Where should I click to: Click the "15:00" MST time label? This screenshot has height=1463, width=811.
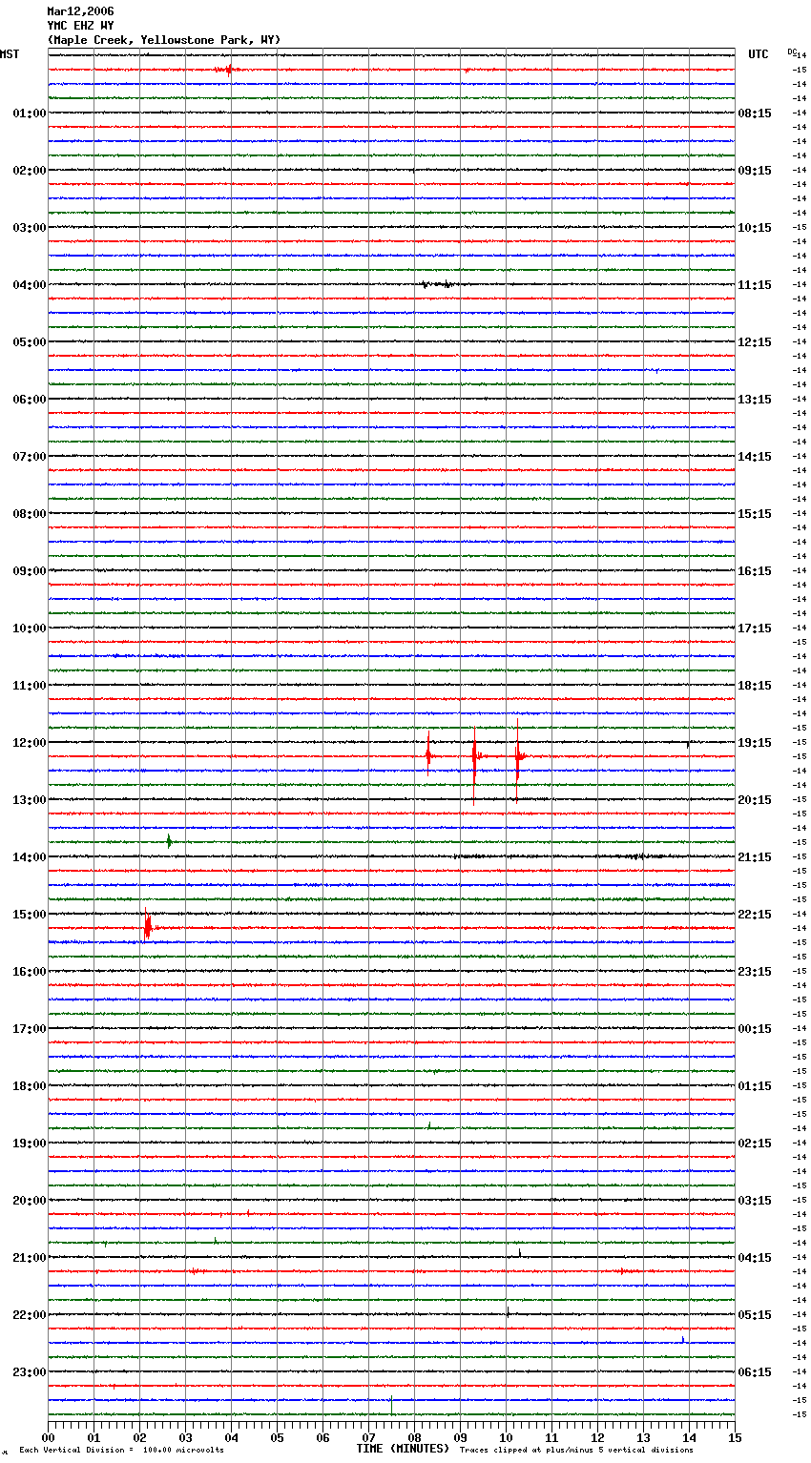click(29, 915)
